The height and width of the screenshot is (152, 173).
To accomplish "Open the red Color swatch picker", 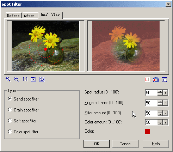I will (147, 132).
